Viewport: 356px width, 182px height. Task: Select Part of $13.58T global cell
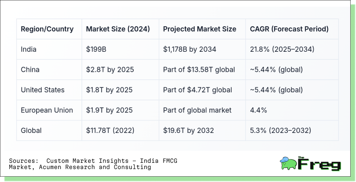pyautogui.click(x=199, y=70)
